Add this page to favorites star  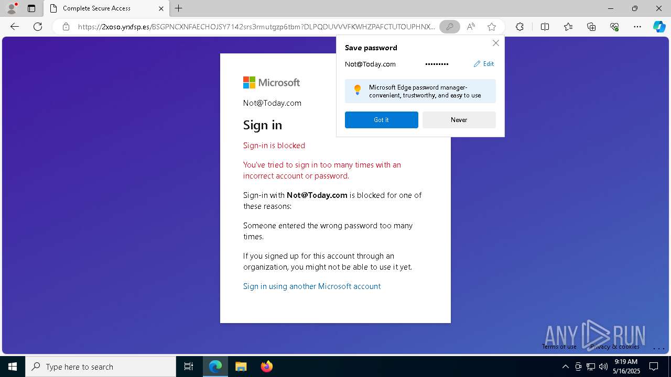coord(491,27)
